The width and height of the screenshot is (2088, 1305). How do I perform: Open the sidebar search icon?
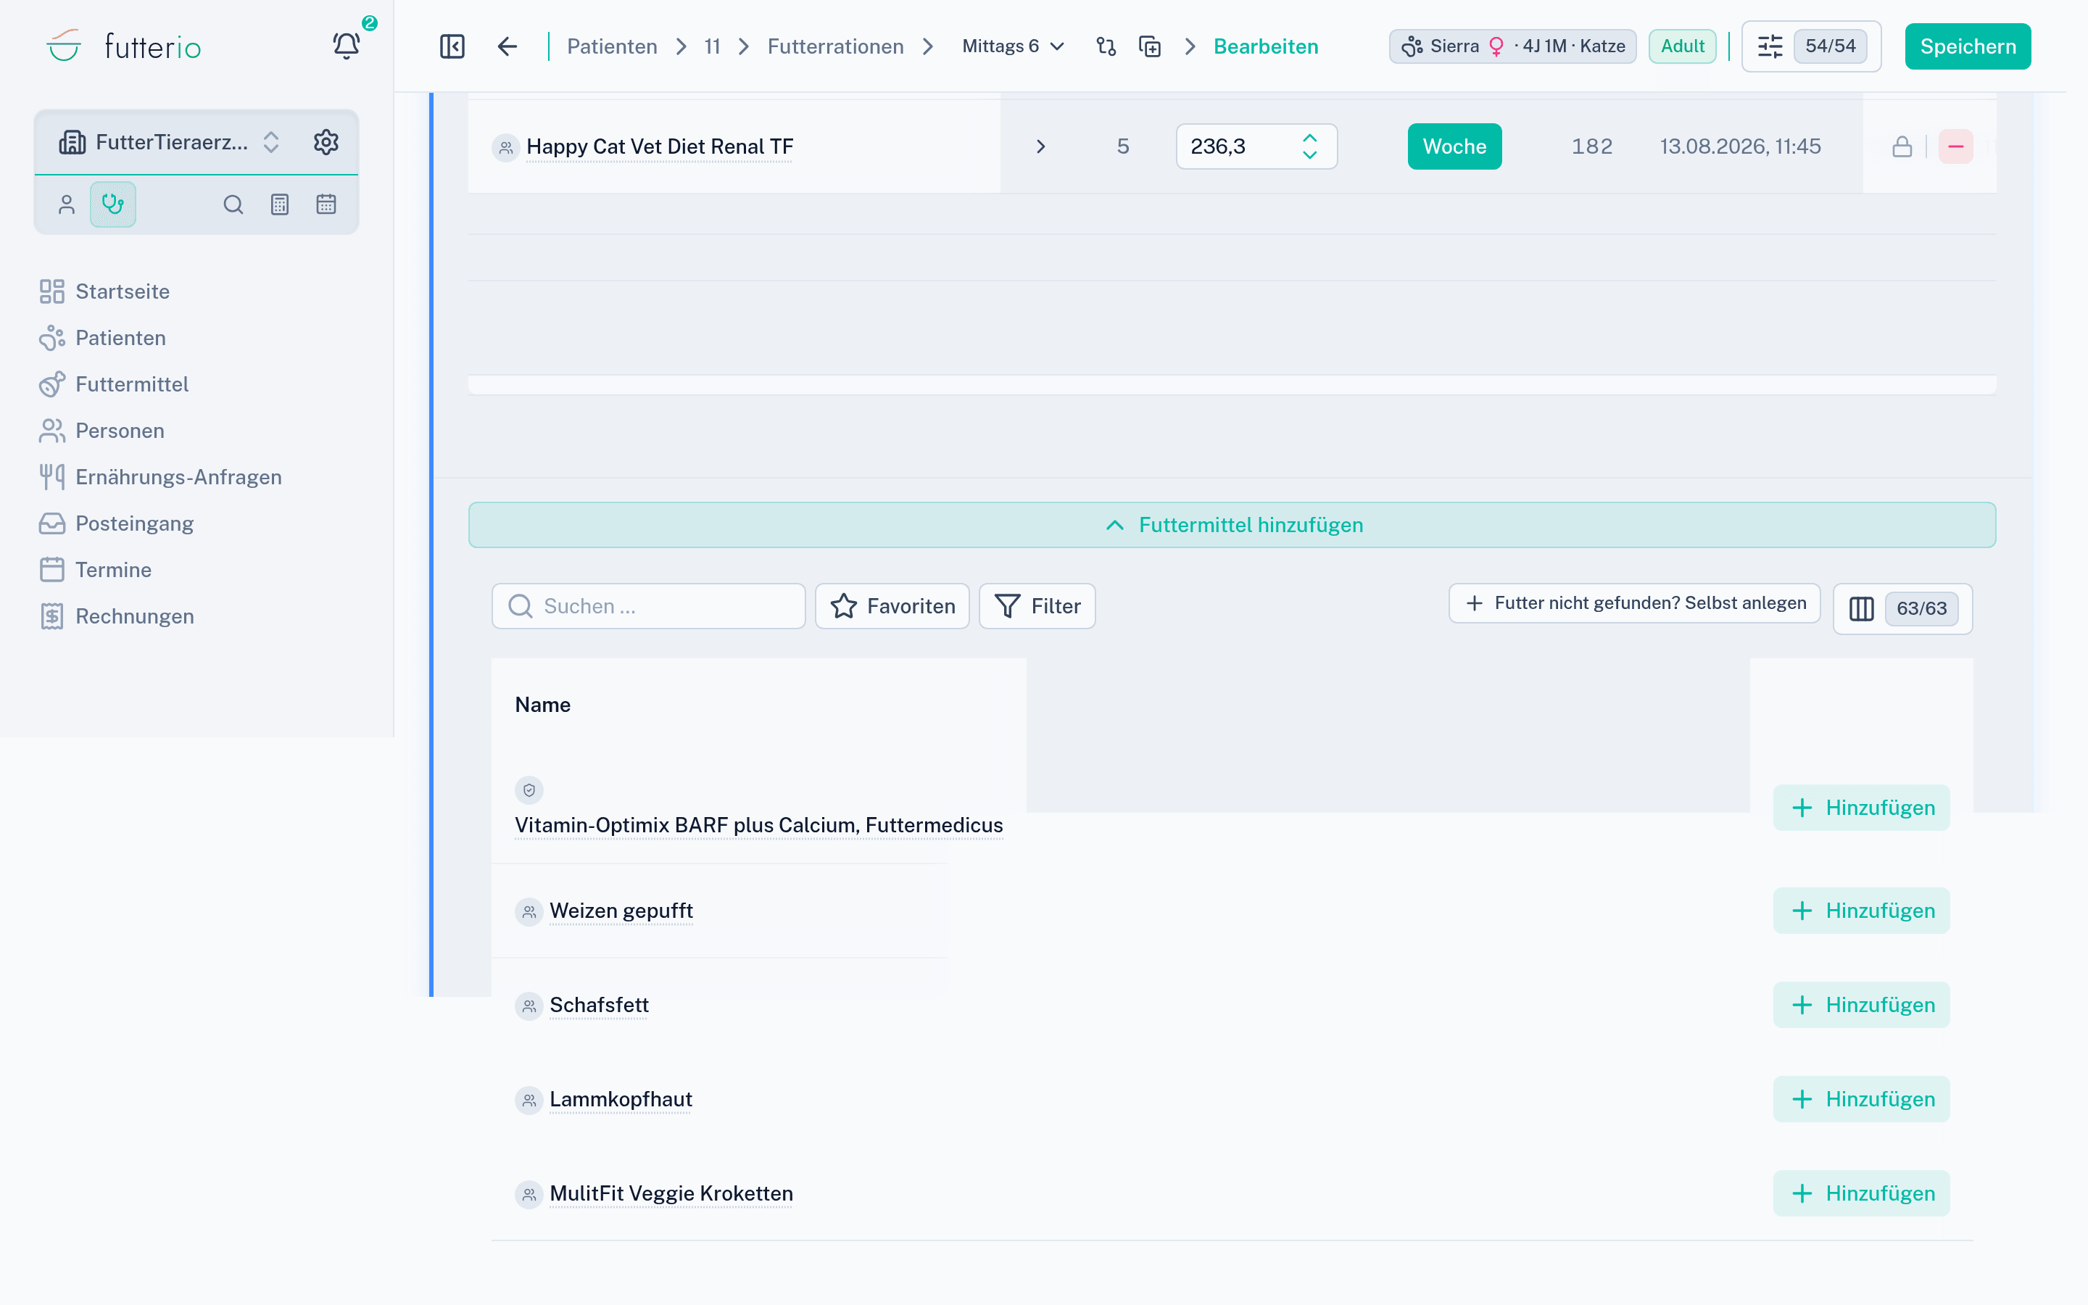(233, 204)
